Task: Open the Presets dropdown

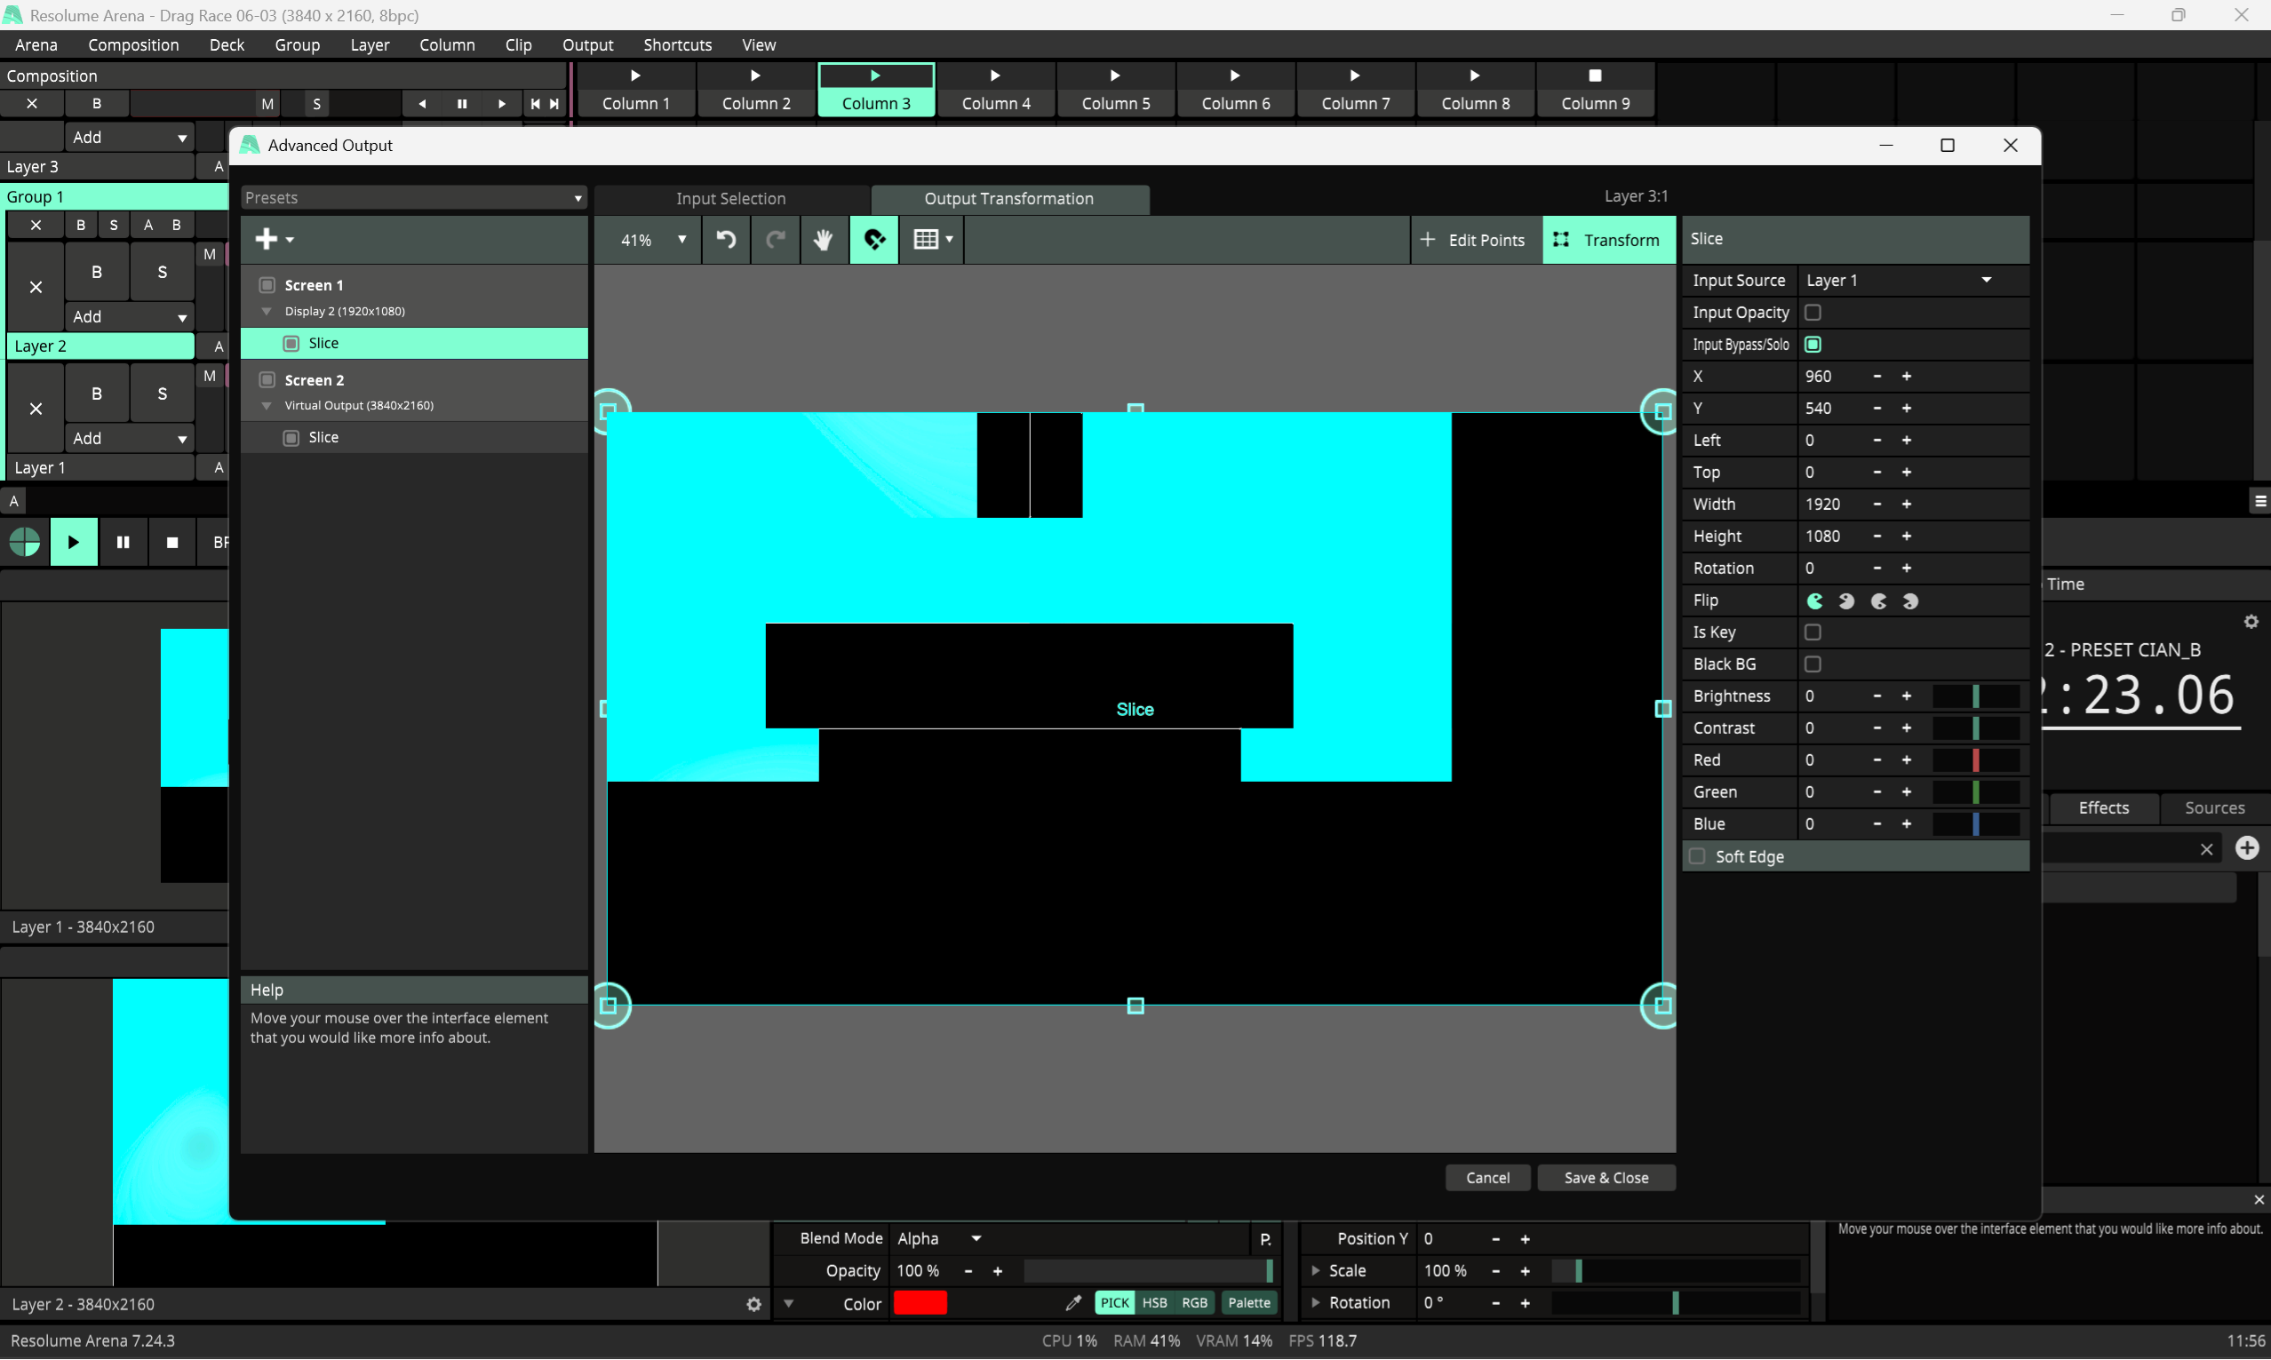Action: click(413, 198)
